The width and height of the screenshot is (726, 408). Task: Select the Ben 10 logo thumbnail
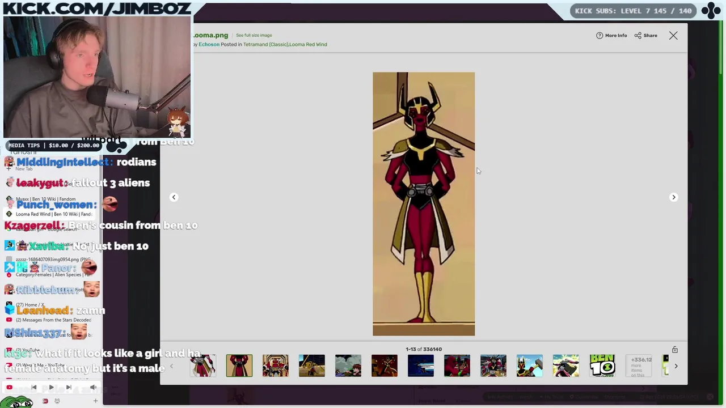tap(602, 365)
